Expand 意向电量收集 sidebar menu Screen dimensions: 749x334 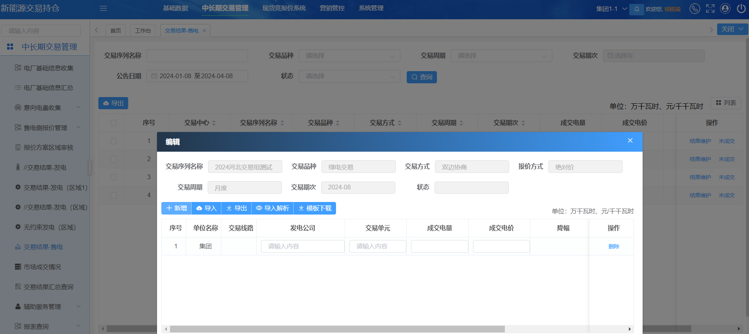47,108
